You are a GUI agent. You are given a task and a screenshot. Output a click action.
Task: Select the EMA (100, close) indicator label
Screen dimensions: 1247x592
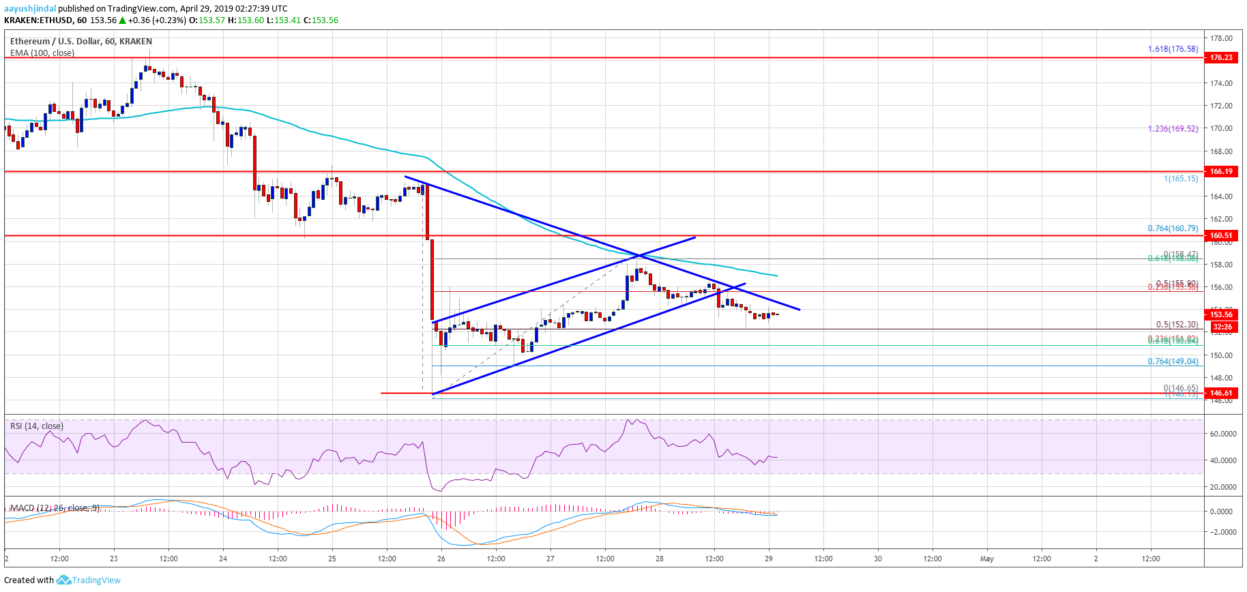pyautogui.click(x=42, y=53)
